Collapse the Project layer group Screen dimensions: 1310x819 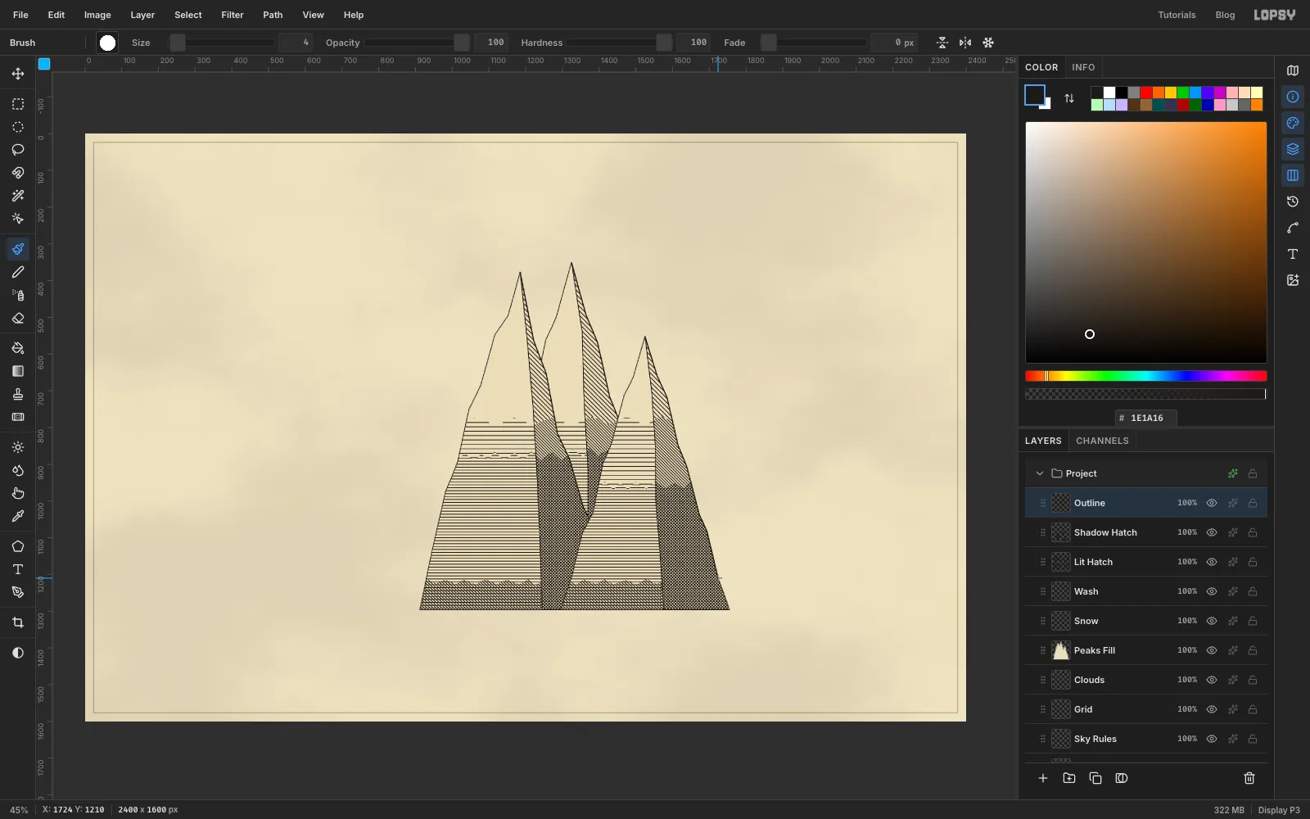tap(1040, 473)
